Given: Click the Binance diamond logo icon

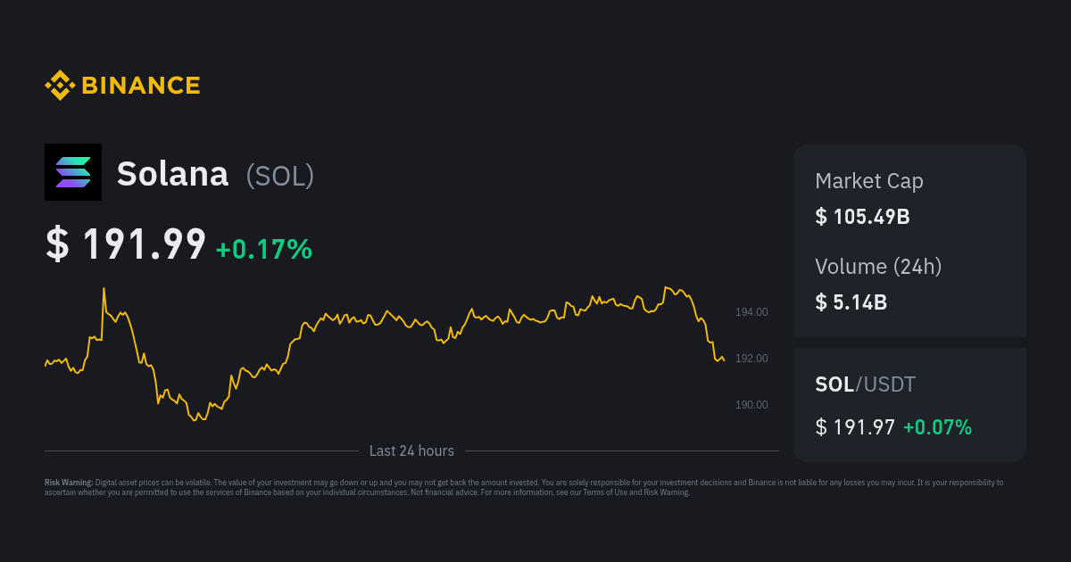Looking at the screenshot, I should [60, 86].
